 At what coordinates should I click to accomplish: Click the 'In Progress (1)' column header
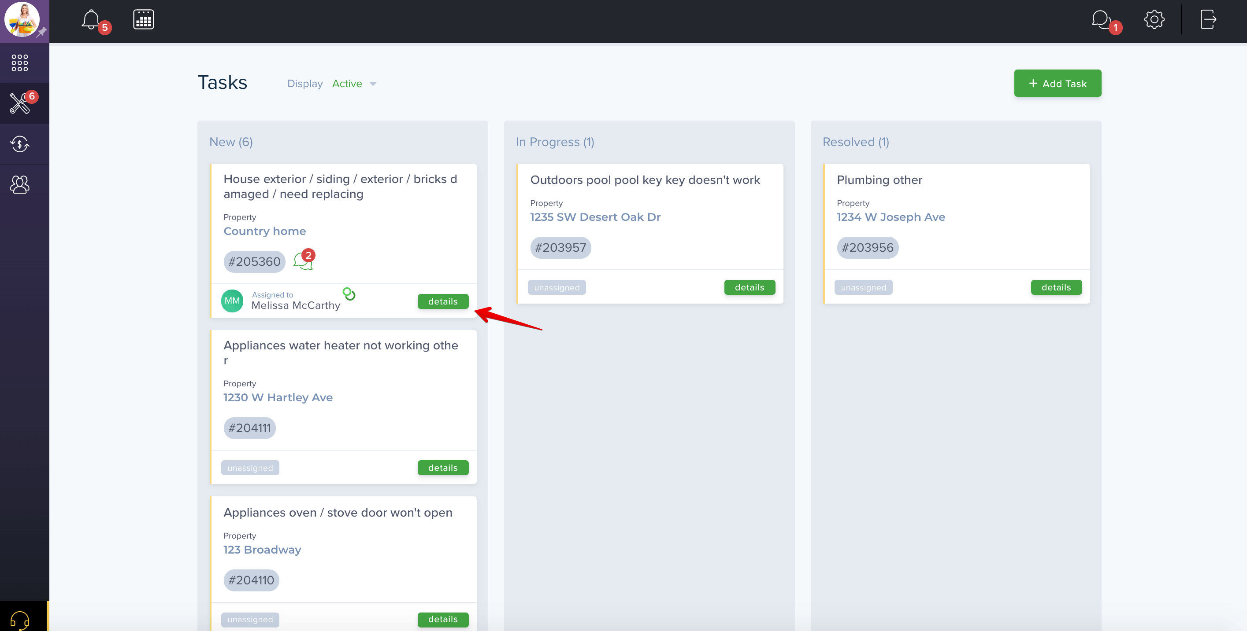click(x=555, y=142)
